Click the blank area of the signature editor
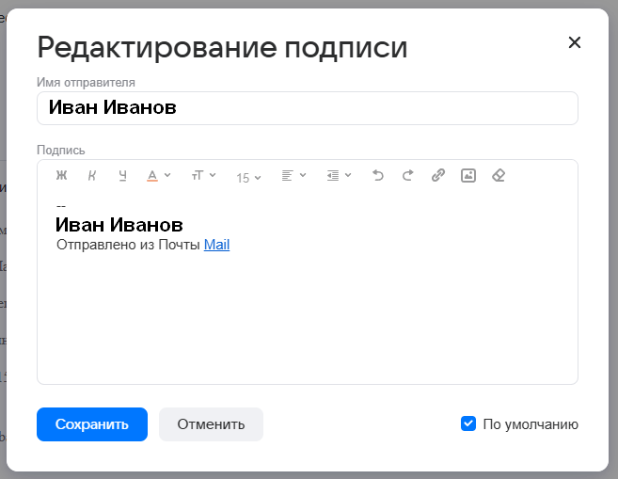 307,320
